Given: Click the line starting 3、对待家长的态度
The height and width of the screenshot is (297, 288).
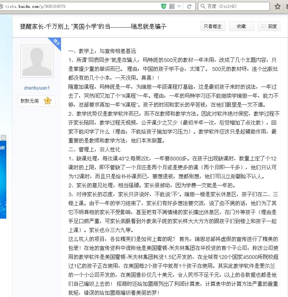Looking at the screenshot, I should [173, 194].
